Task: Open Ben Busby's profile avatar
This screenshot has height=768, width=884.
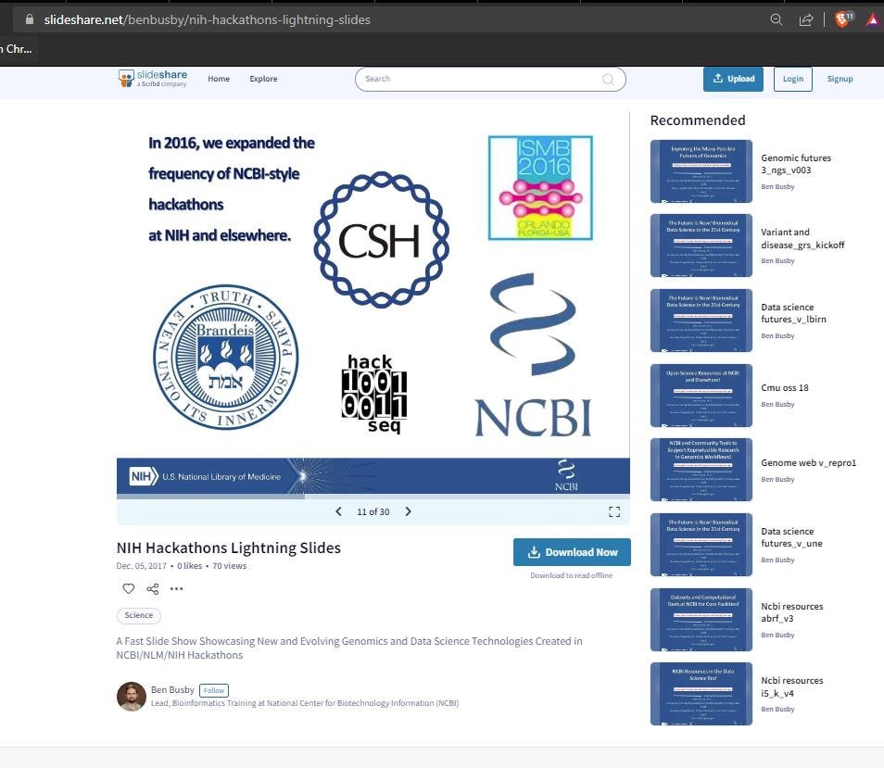Action: tap(132, 697)
